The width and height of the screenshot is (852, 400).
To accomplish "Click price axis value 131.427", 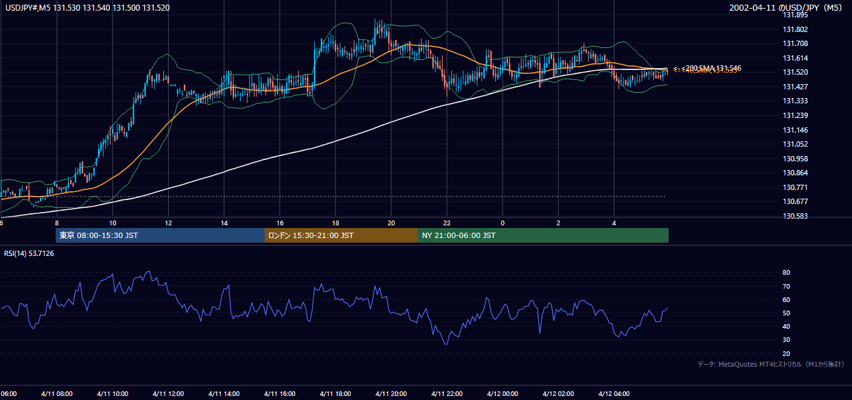I will click(795, 87).
